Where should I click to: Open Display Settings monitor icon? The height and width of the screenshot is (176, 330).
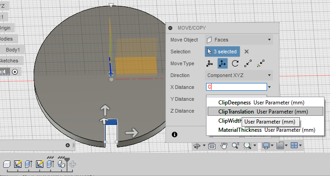coord(266,145)
